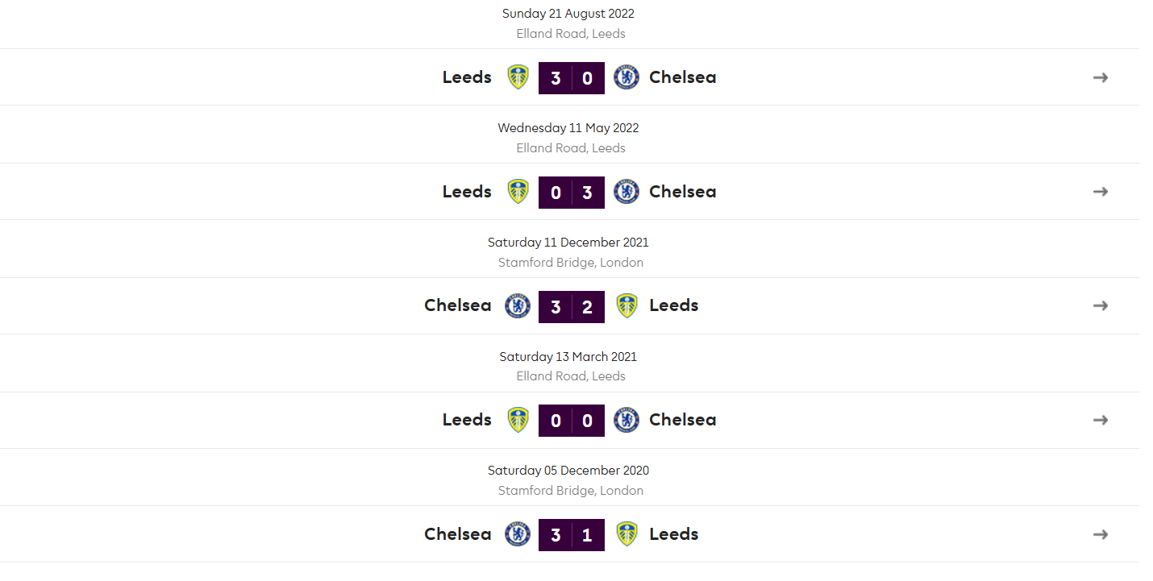Screen dimensions: 1153x581
Task: Open the 13 March 2021 match arrow
Action: click(x=1101, y=420)
